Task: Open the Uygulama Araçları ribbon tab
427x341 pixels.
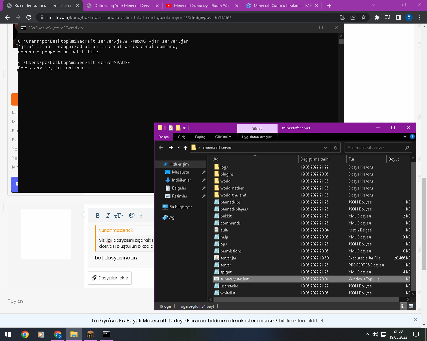Action: tap(257, 137)
